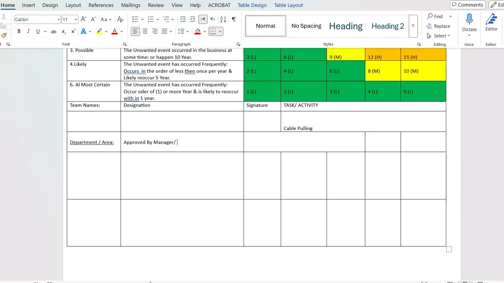
Task: Open line and paragraph spacing options
Action: [181, 32]
